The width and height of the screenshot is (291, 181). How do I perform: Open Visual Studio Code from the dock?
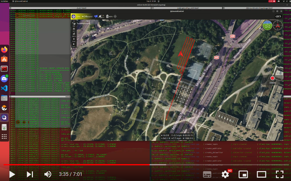(4, 88)
